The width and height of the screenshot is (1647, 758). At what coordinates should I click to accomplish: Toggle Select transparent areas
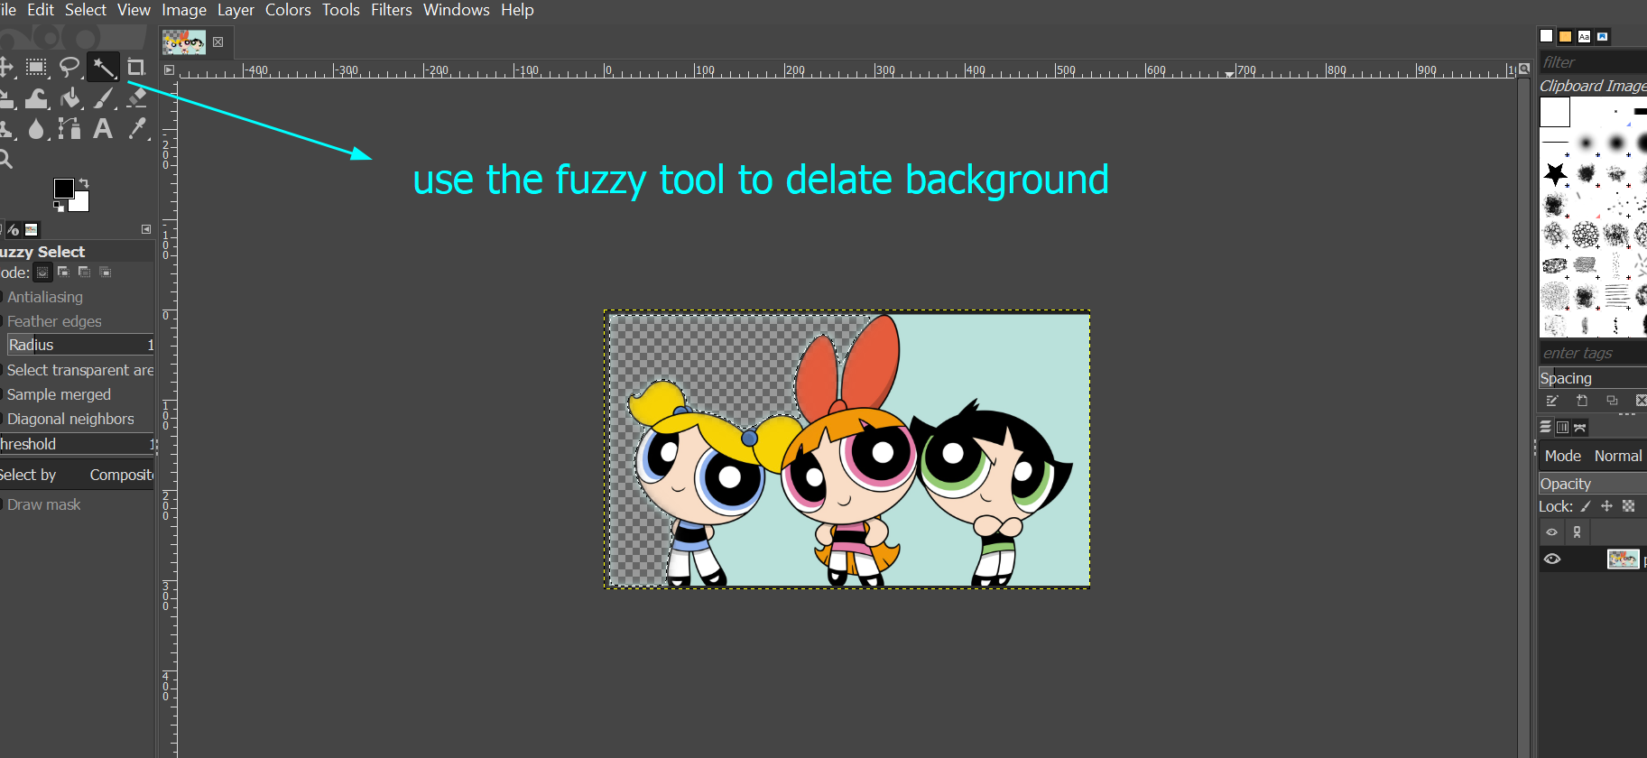[x=78, y=370]
